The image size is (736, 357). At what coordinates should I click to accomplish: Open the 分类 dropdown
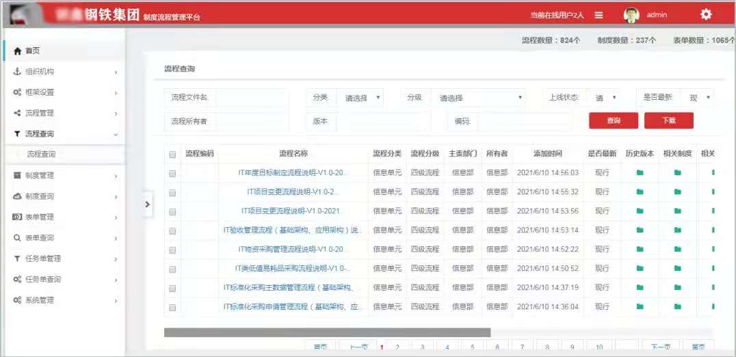pos(360,98)
